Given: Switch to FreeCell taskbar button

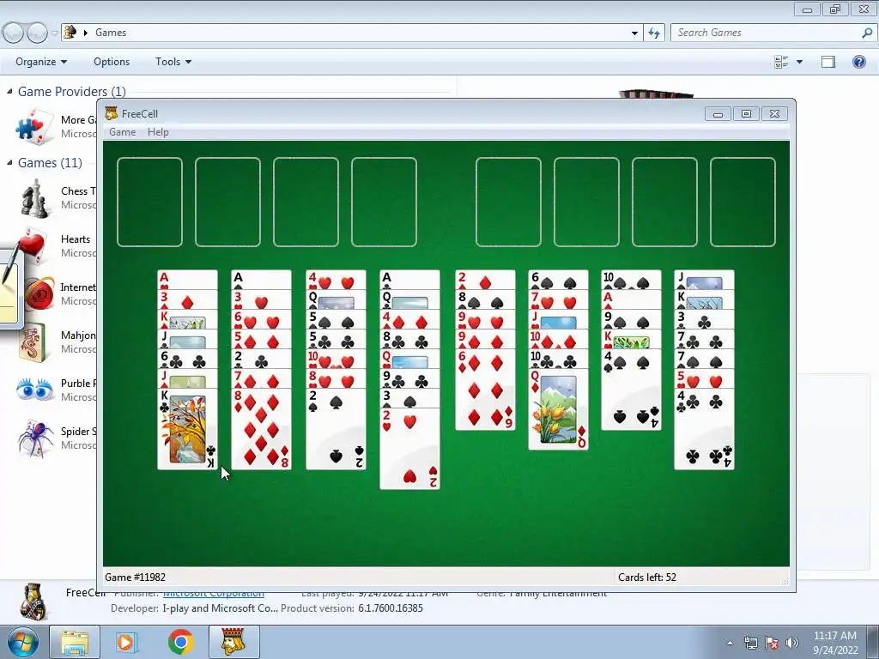Looking at the screenshot, I should coord(233,642).
